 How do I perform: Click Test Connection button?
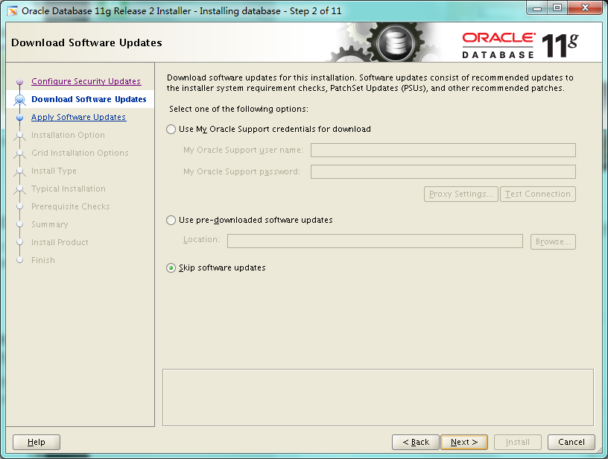538,194
